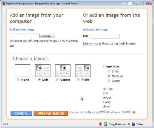
Task: Choose Small image size
Action: [109, 71]
